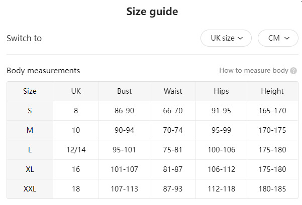302x205 pixels.
Task: Open the UK size dropdown
Action: click(x=226, y=38)
